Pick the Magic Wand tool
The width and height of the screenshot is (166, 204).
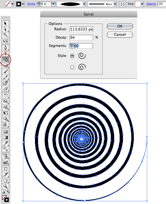[x=6, y=35]
